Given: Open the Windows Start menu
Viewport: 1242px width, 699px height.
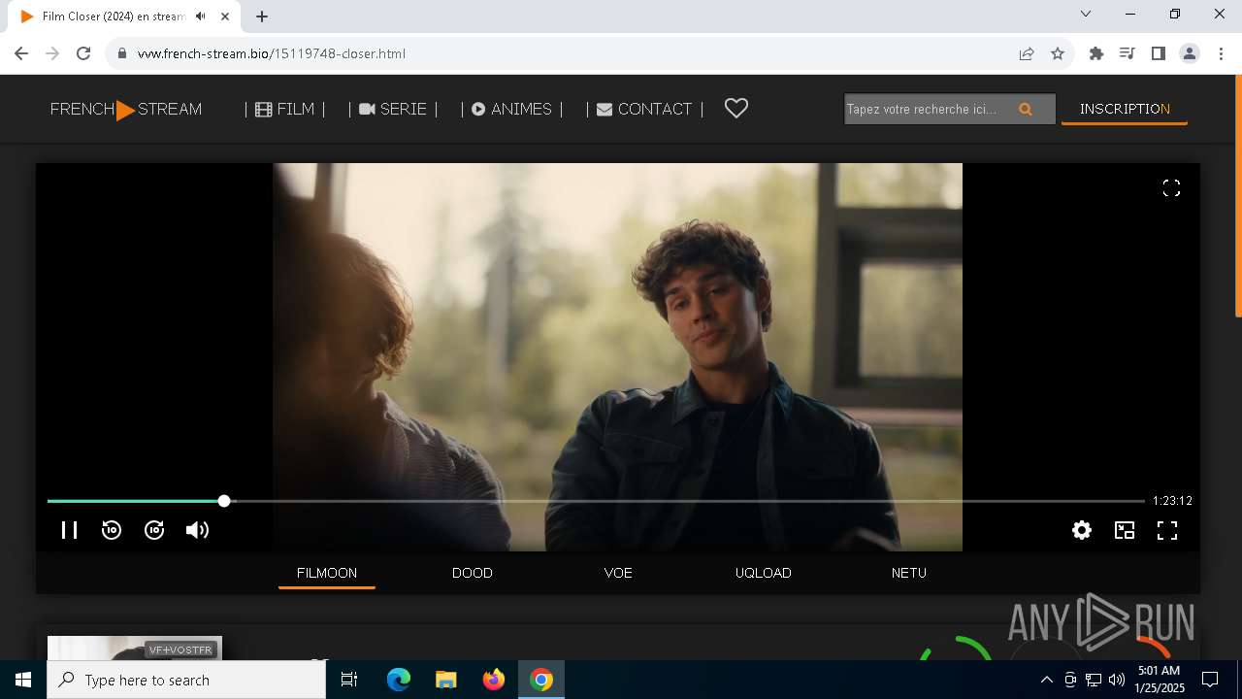Looking at the screenshot, I should (x=23, y=680).
